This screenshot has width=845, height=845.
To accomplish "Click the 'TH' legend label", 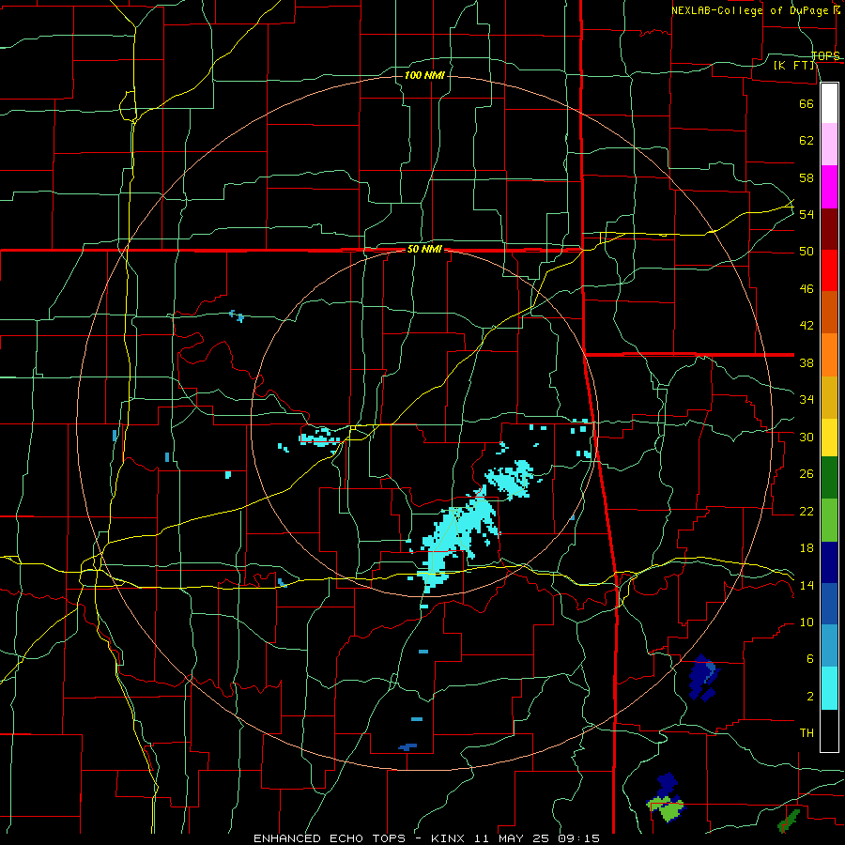I will 807,733.
